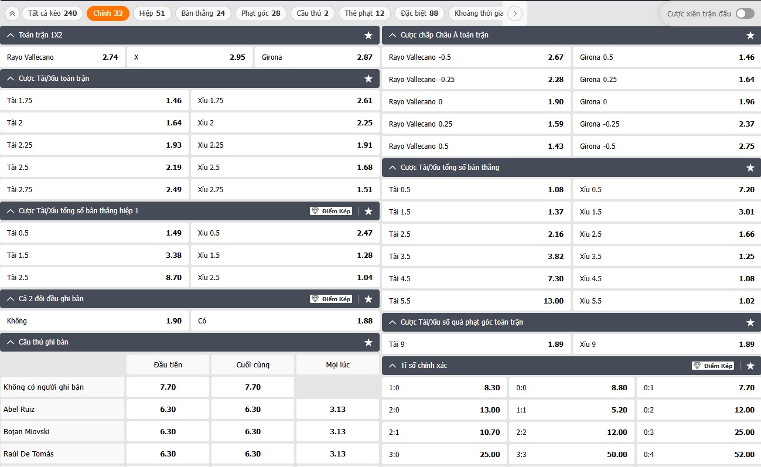Bet Abel Ruiz first scorer at 6.30

click(x=168, y=410)
